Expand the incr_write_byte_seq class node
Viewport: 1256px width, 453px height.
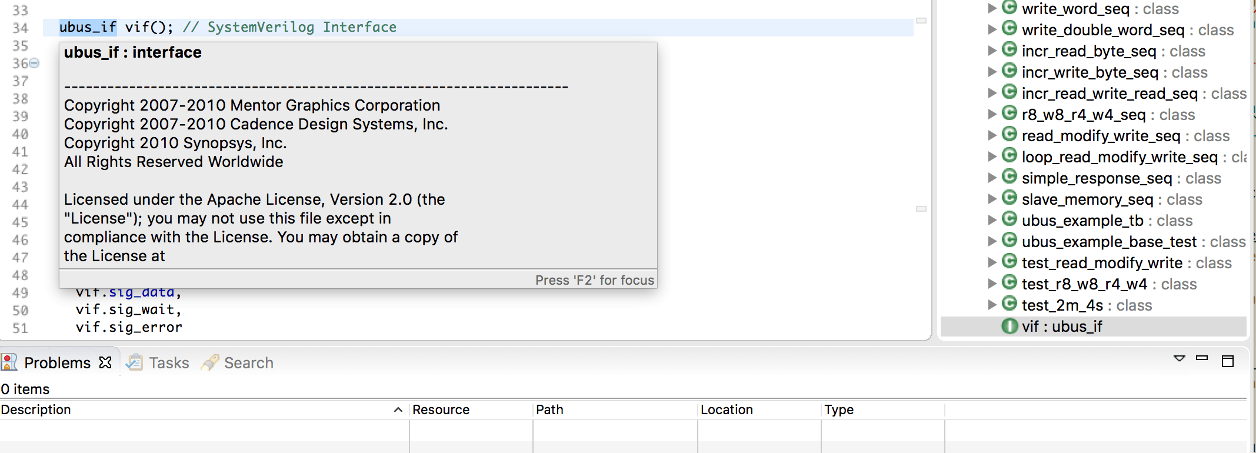992,72
